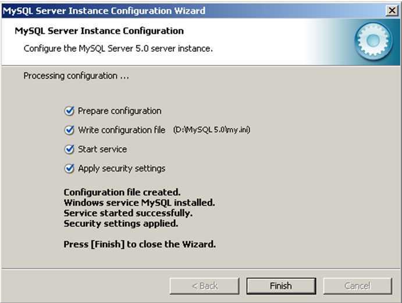This screenshot has height=303, width=402.
Task: Select the "Start service" step label
Action: tap(102, 149)
